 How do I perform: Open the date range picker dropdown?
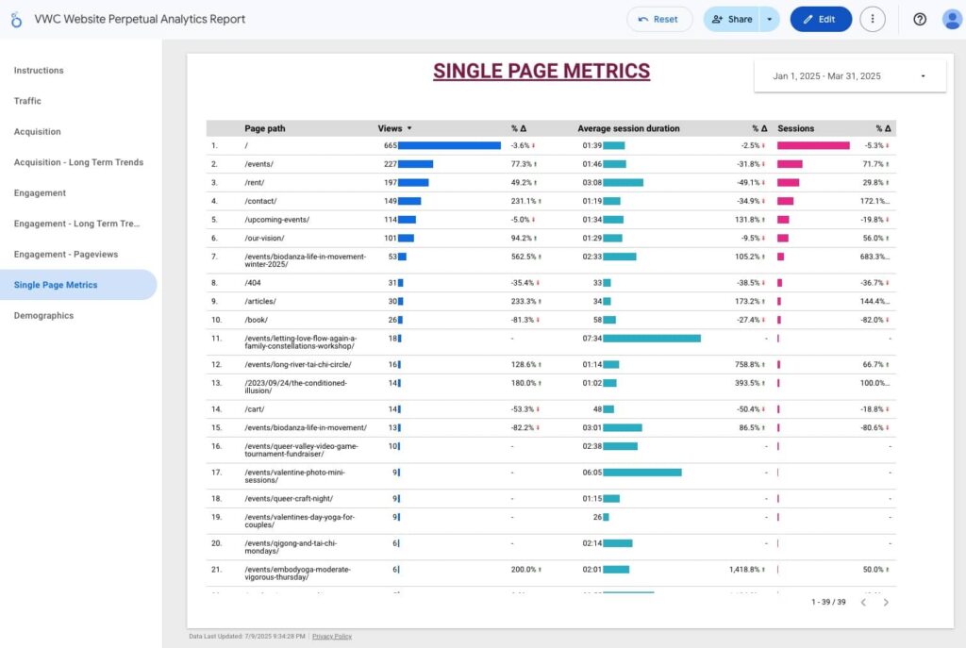(x=849, y=76)
